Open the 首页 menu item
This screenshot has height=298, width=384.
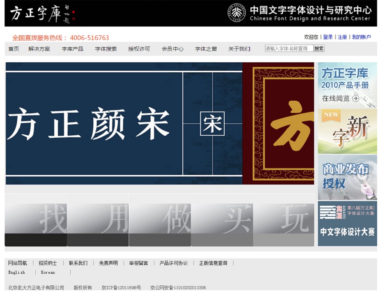pos(13,49)
